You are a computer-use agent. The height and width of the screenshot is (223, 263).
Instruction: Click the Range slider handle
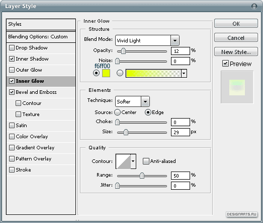point(142,176)
